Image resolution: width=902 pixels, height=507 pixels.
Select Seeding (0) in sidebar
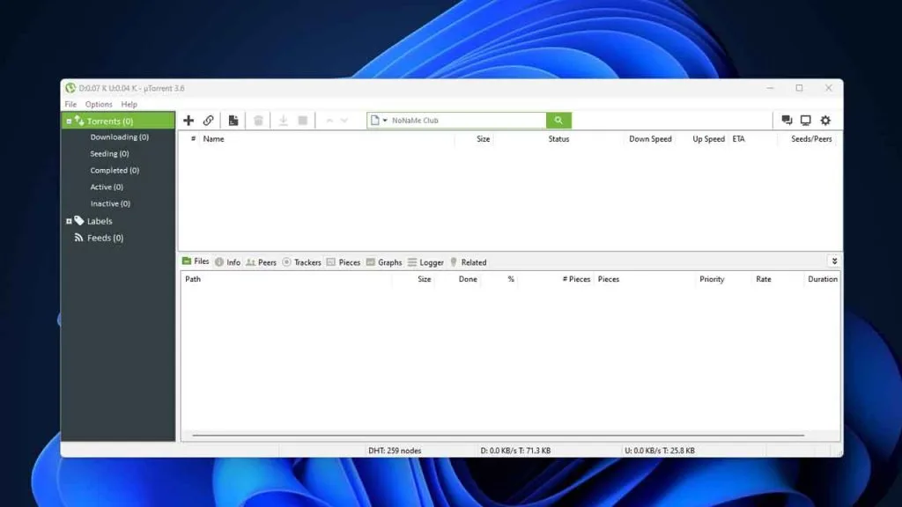pyautogui.click(x=109, y=153)
